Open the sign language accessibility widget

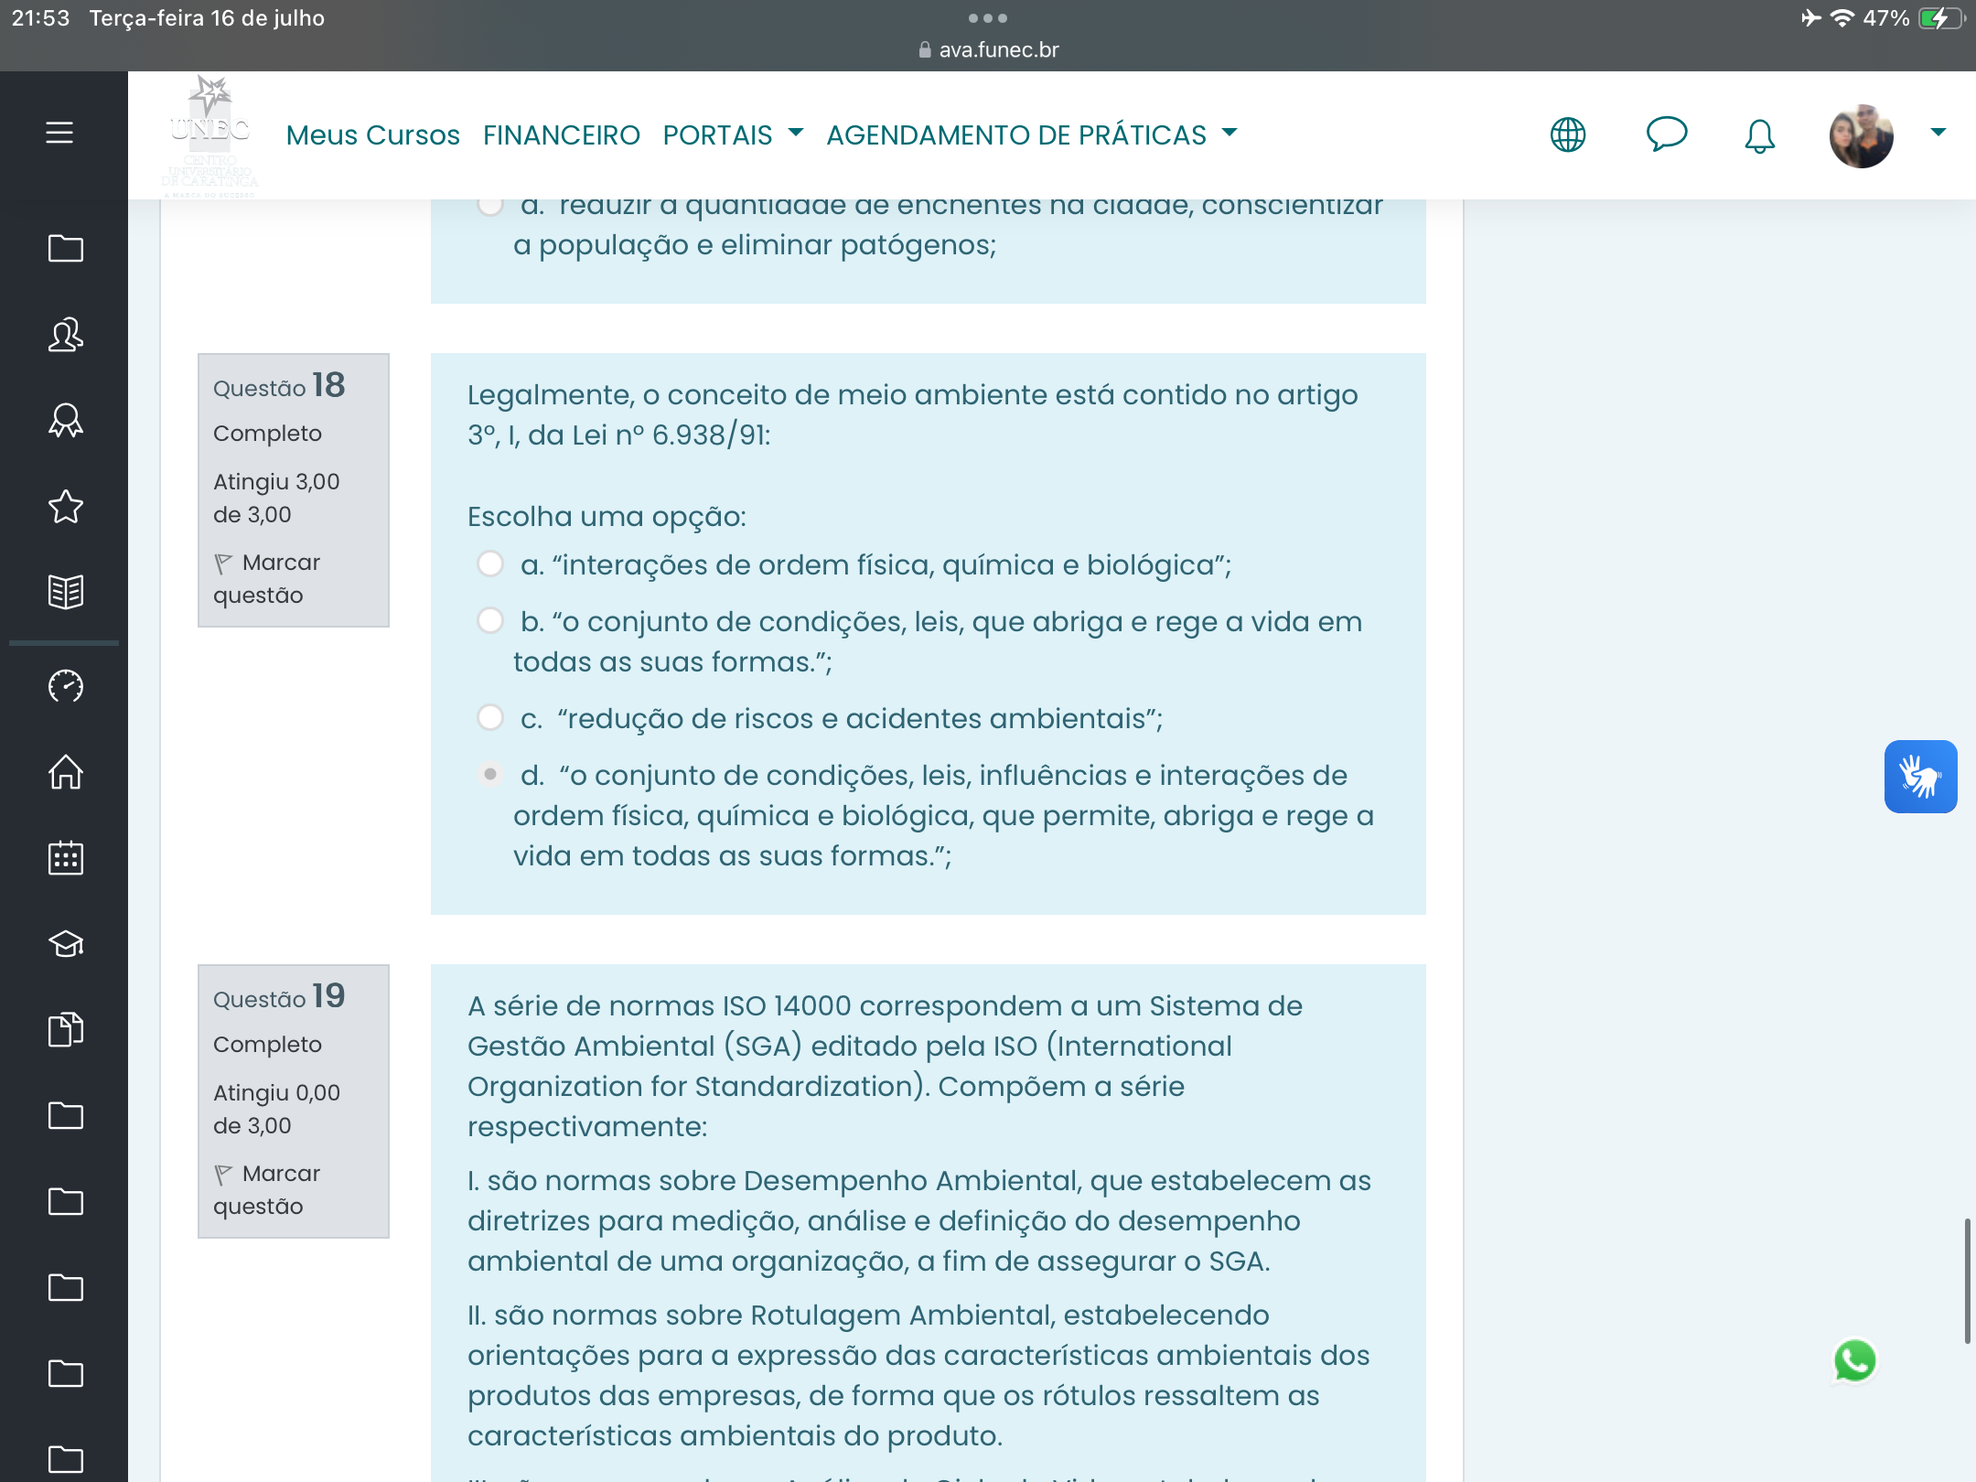pyautogui.click(x=1920, y=777)
